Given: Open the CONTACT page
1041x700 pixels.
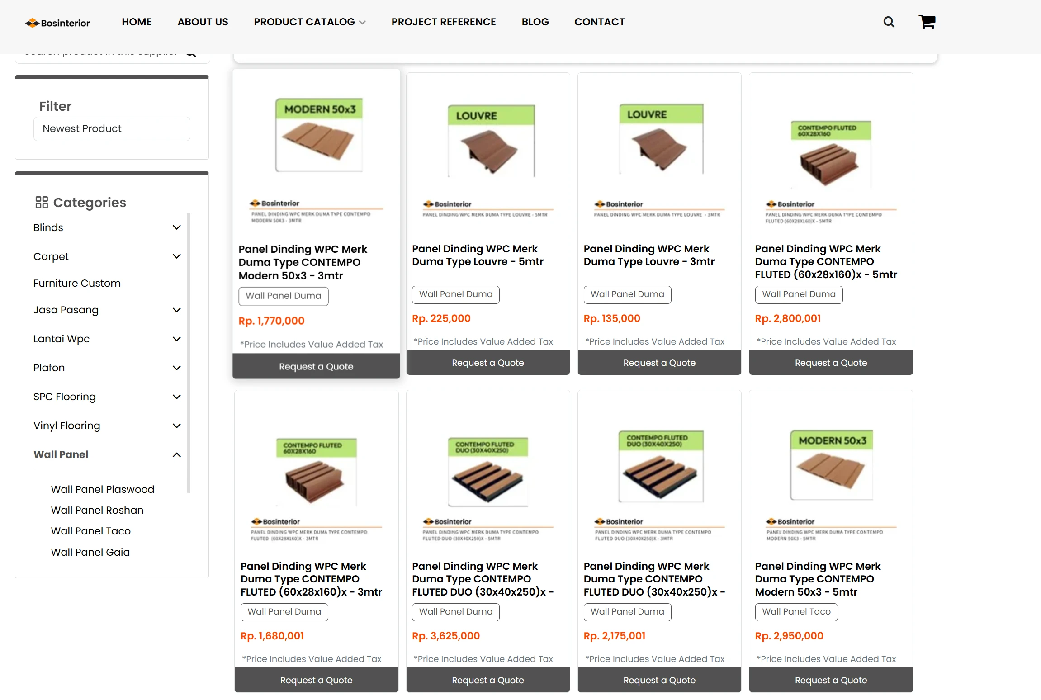Looking at the screenshot, I should click(600, 22).
